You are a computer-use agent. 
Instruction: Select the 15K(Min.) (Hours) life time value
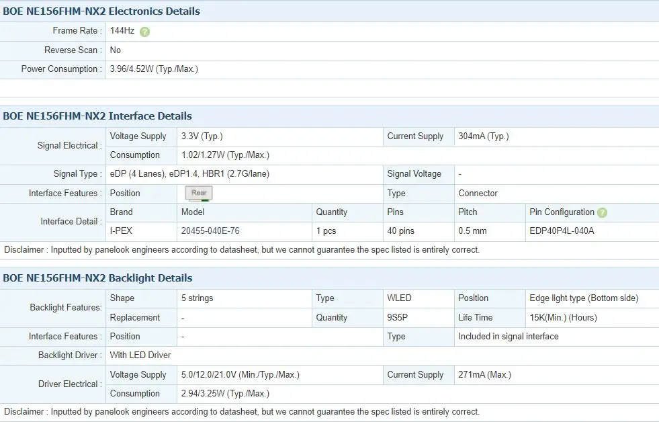click(563, 317)
